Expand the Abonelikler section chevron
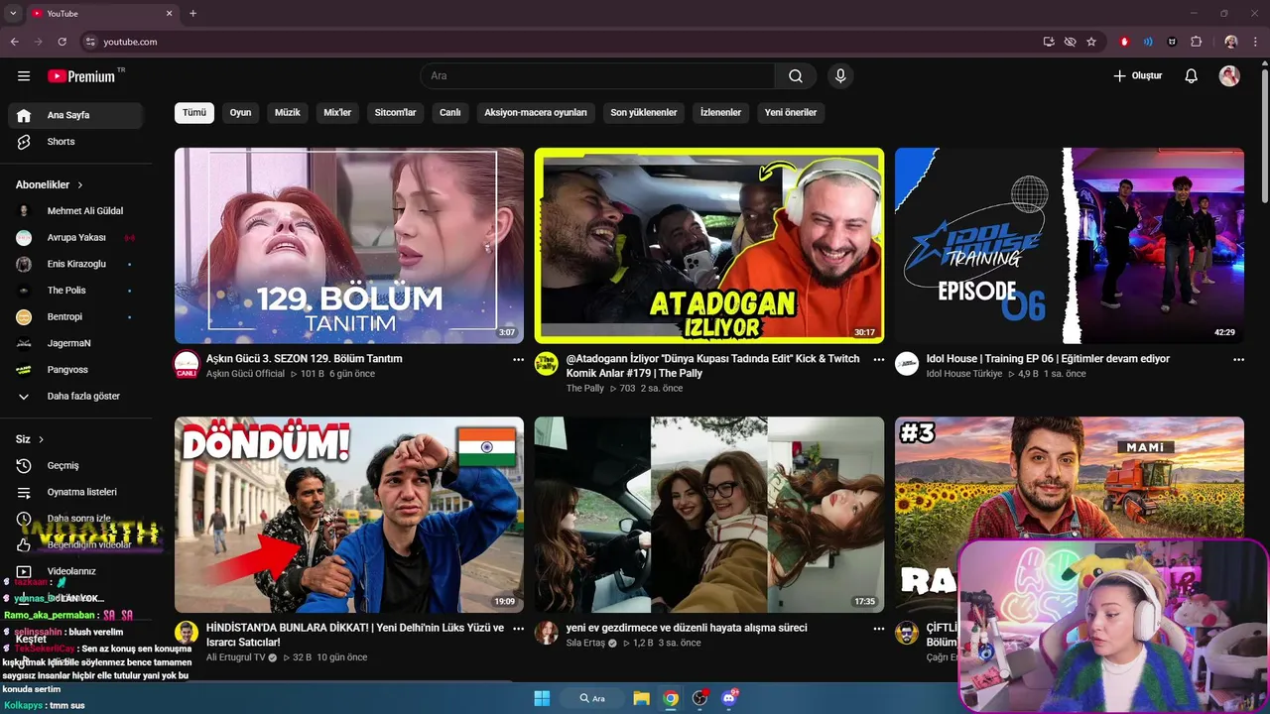Viewport: 1270px width, 714px height. tap(80, 185)
